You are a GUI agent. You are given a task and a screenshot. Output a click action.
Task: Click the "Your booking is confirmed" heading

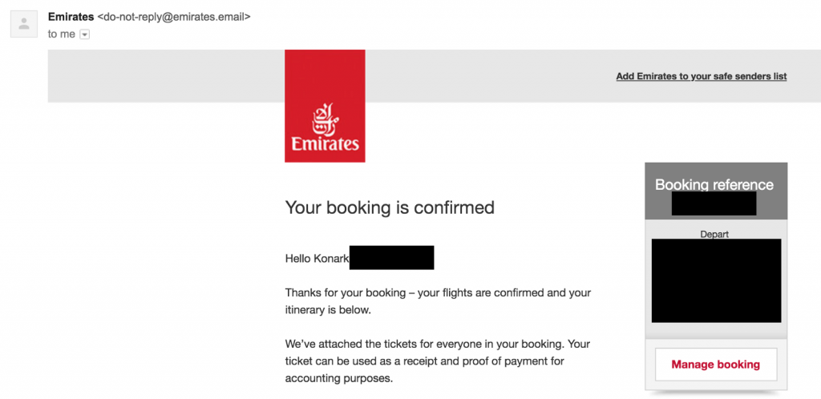coord(390,208)
